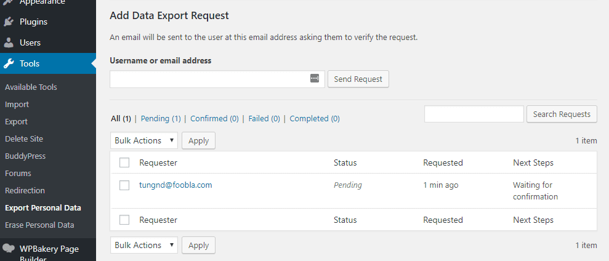Open Available Tools submenu item
This screenshot has height=261, width=609.
31,87
